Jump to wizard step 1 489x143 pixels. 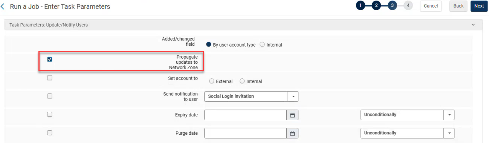[361, 6]
